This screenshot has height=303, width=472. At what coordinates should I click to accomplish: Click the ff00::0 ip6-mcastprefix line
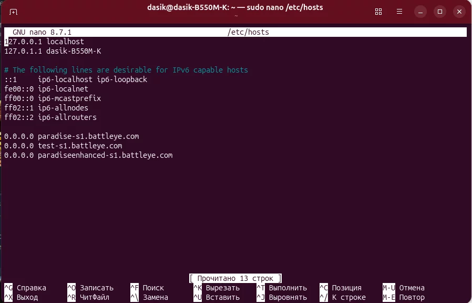tap(53, 98)
